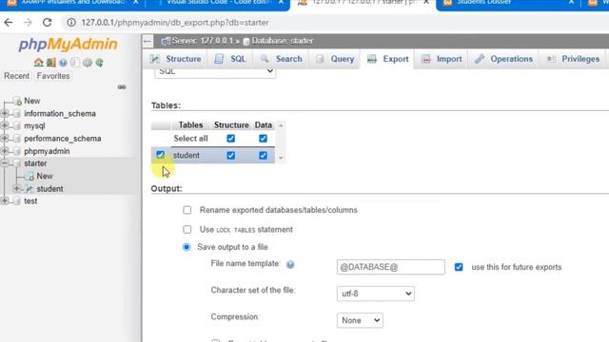
Task: Open the SQL format dropdown
Action: click(215, 72)
